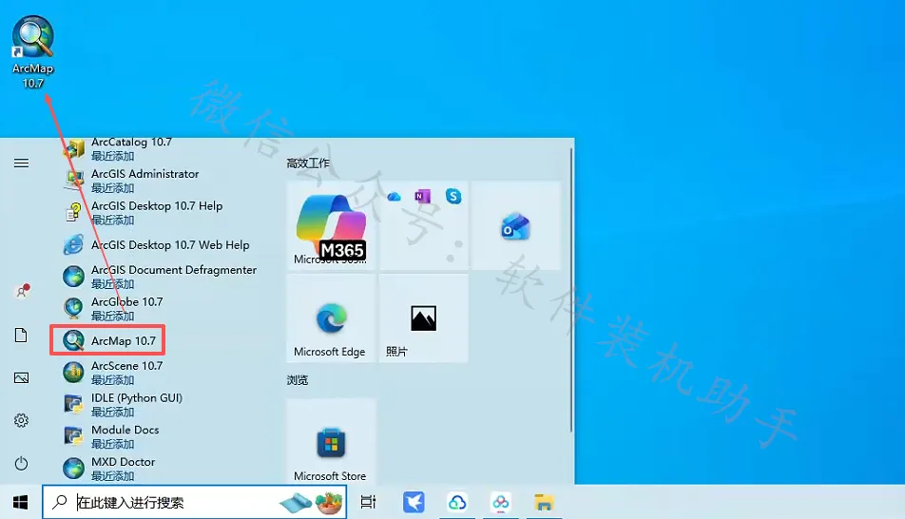Click the 高效工作 tile group header
905x519 pixels.
pos(308,163)
